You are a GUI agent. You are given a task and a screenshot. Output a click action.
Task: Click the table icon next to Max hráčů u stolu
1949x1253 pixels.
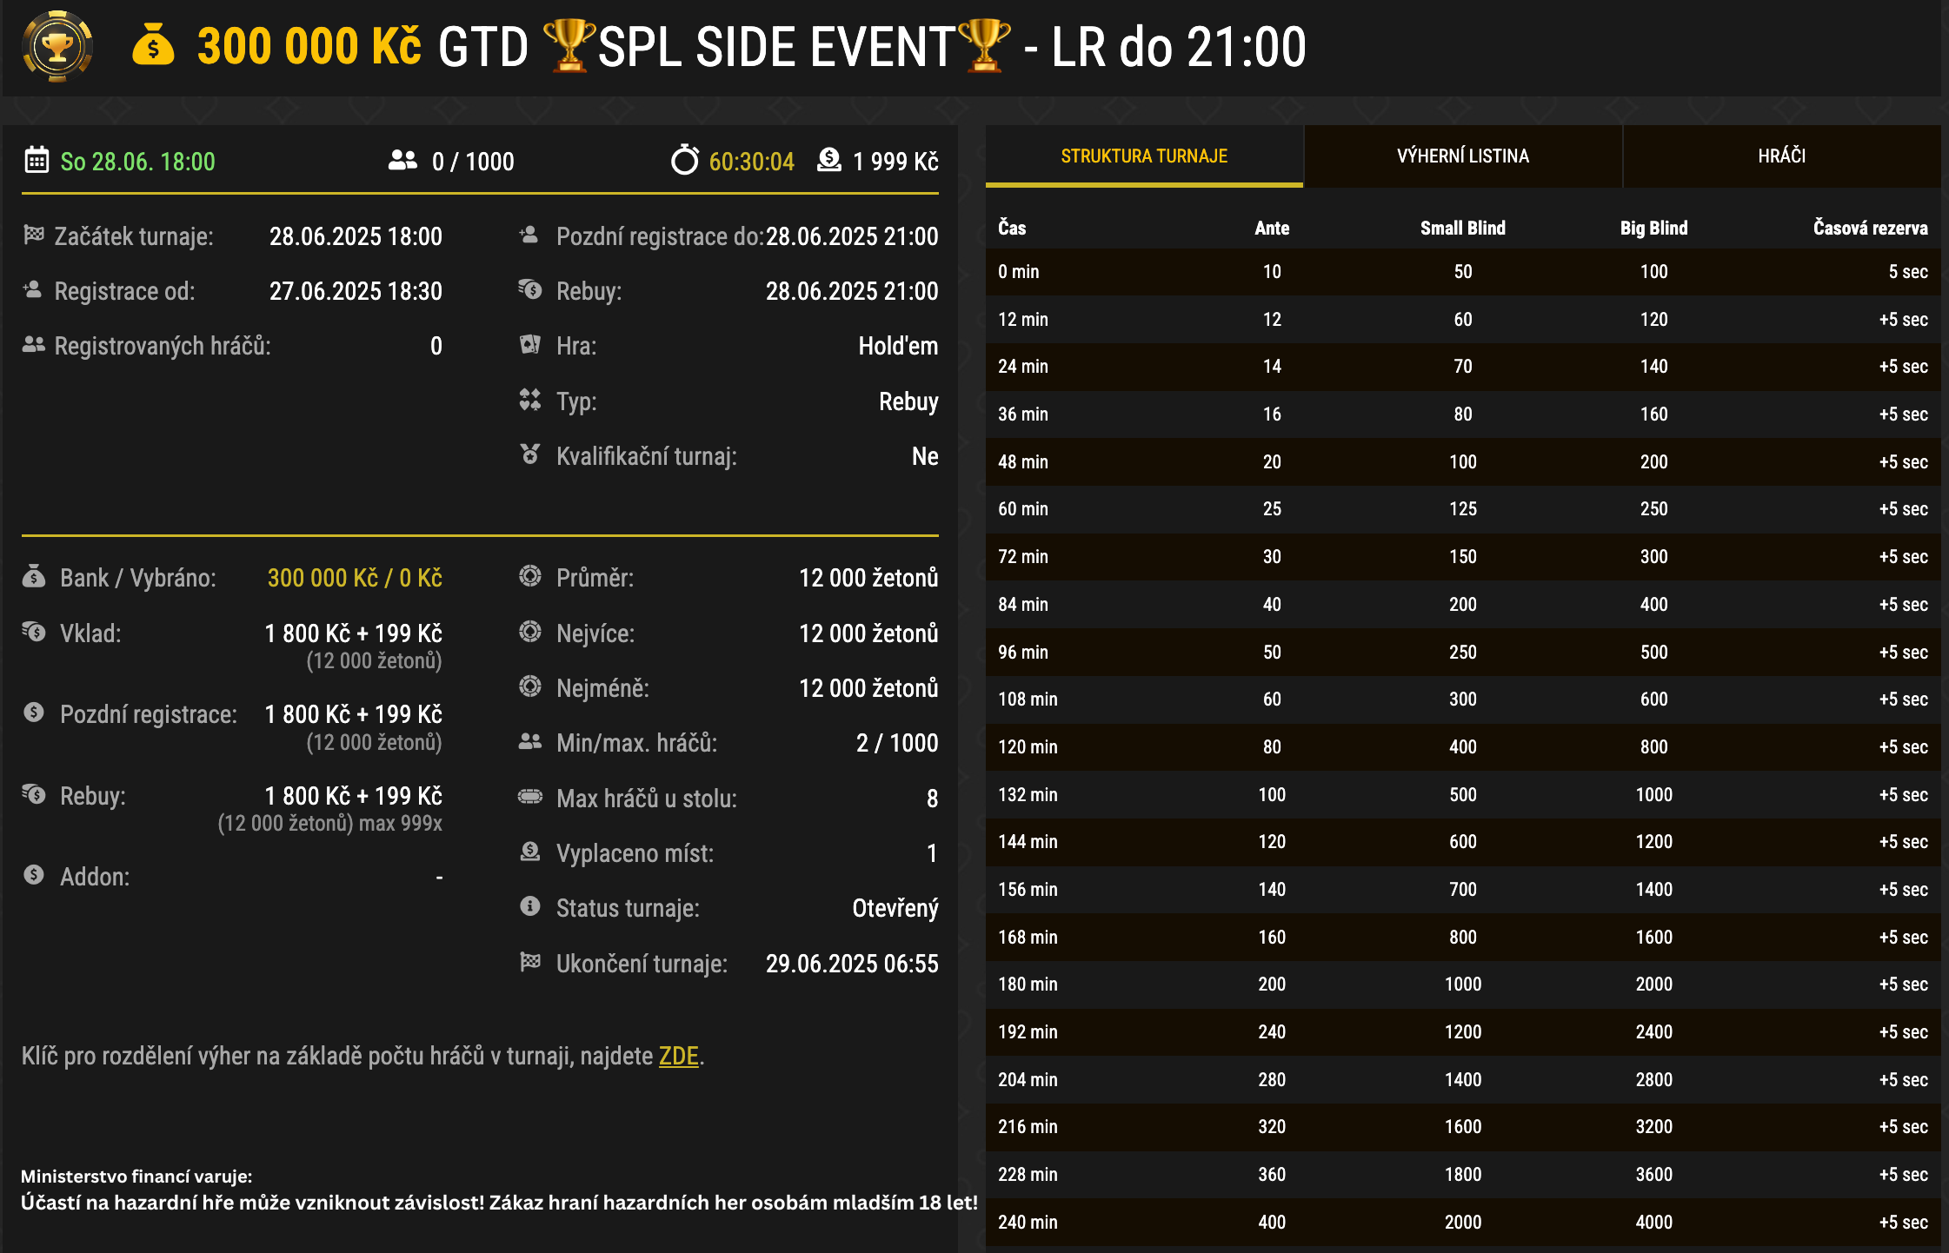(529, 798)
